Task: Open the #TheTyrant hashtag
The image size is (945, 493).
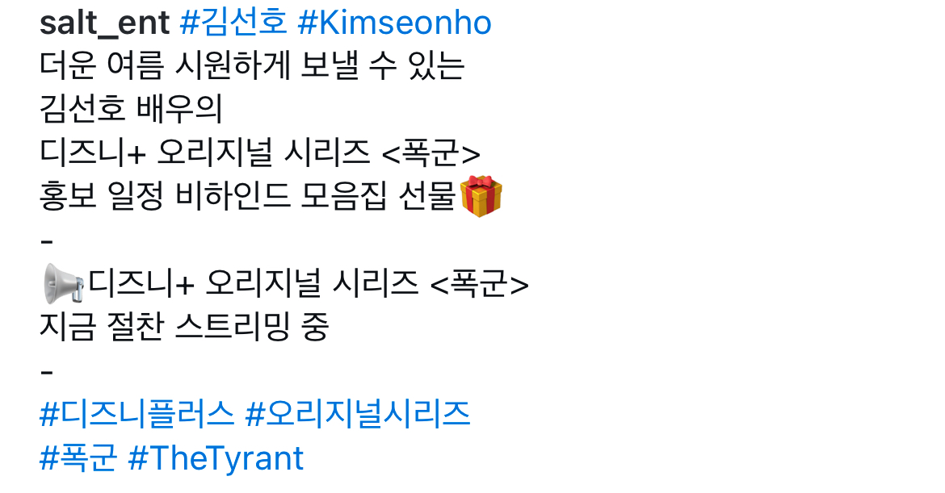Action: 216,458
